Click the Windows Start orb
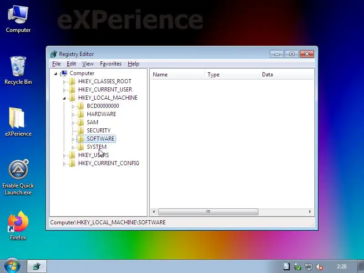364x273 pixels. (x=12, y=266)
